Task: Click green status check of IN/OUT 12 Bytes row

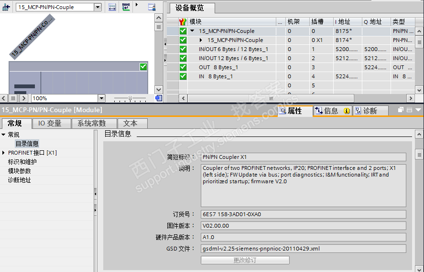Action: pyautogui.click(x=183, y=58)
